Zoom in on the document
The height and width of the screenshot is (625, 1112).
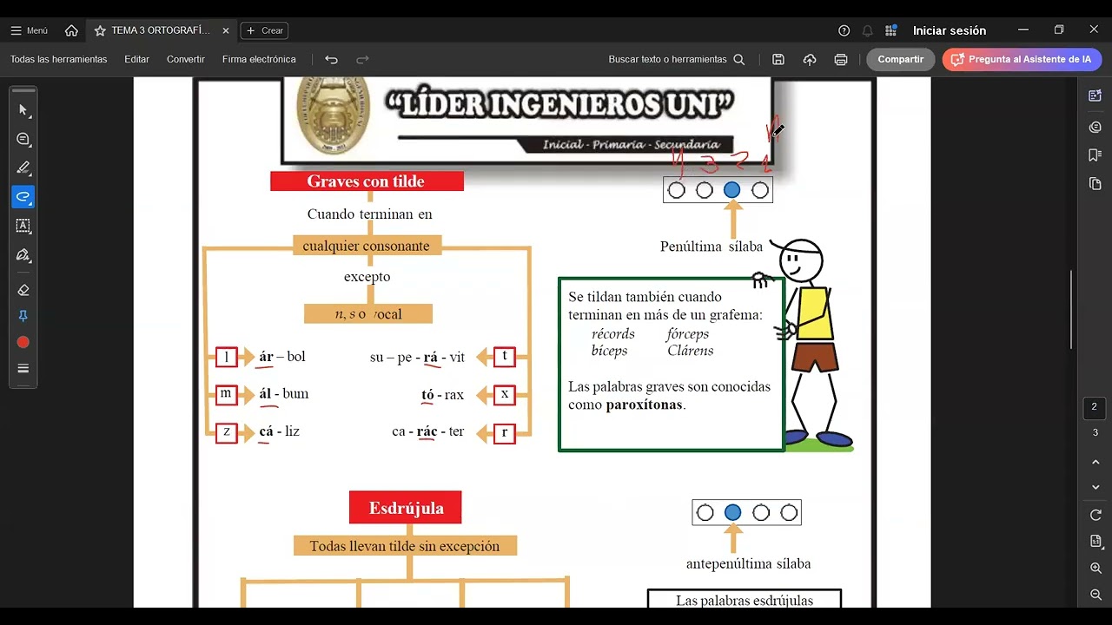point(1095,568)
